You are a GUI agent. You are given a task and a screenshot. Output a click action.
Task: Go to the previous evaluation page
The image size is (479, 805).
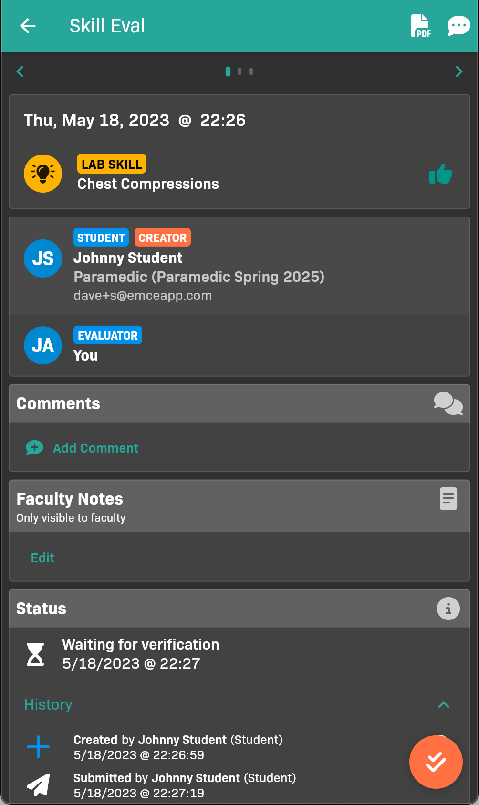point(20,72)
